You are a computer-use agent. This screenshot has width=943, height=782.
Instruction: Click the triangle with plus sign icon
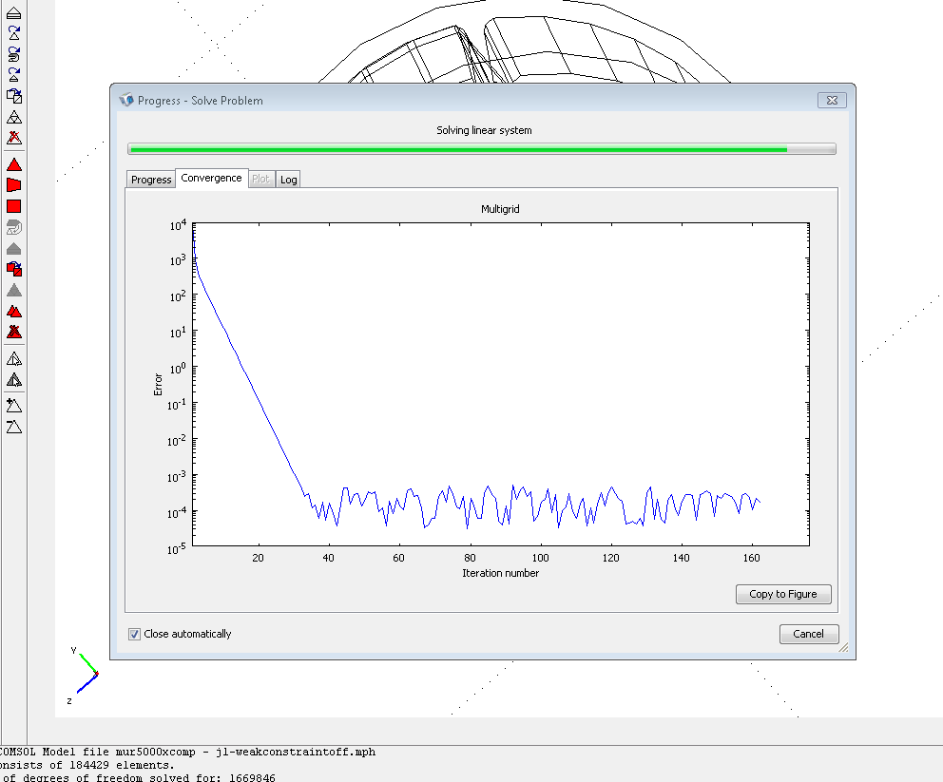coord(14,406)
